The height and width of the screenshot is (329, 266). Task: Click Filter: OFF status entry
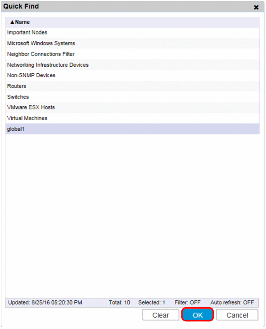(x=188, y=303)
